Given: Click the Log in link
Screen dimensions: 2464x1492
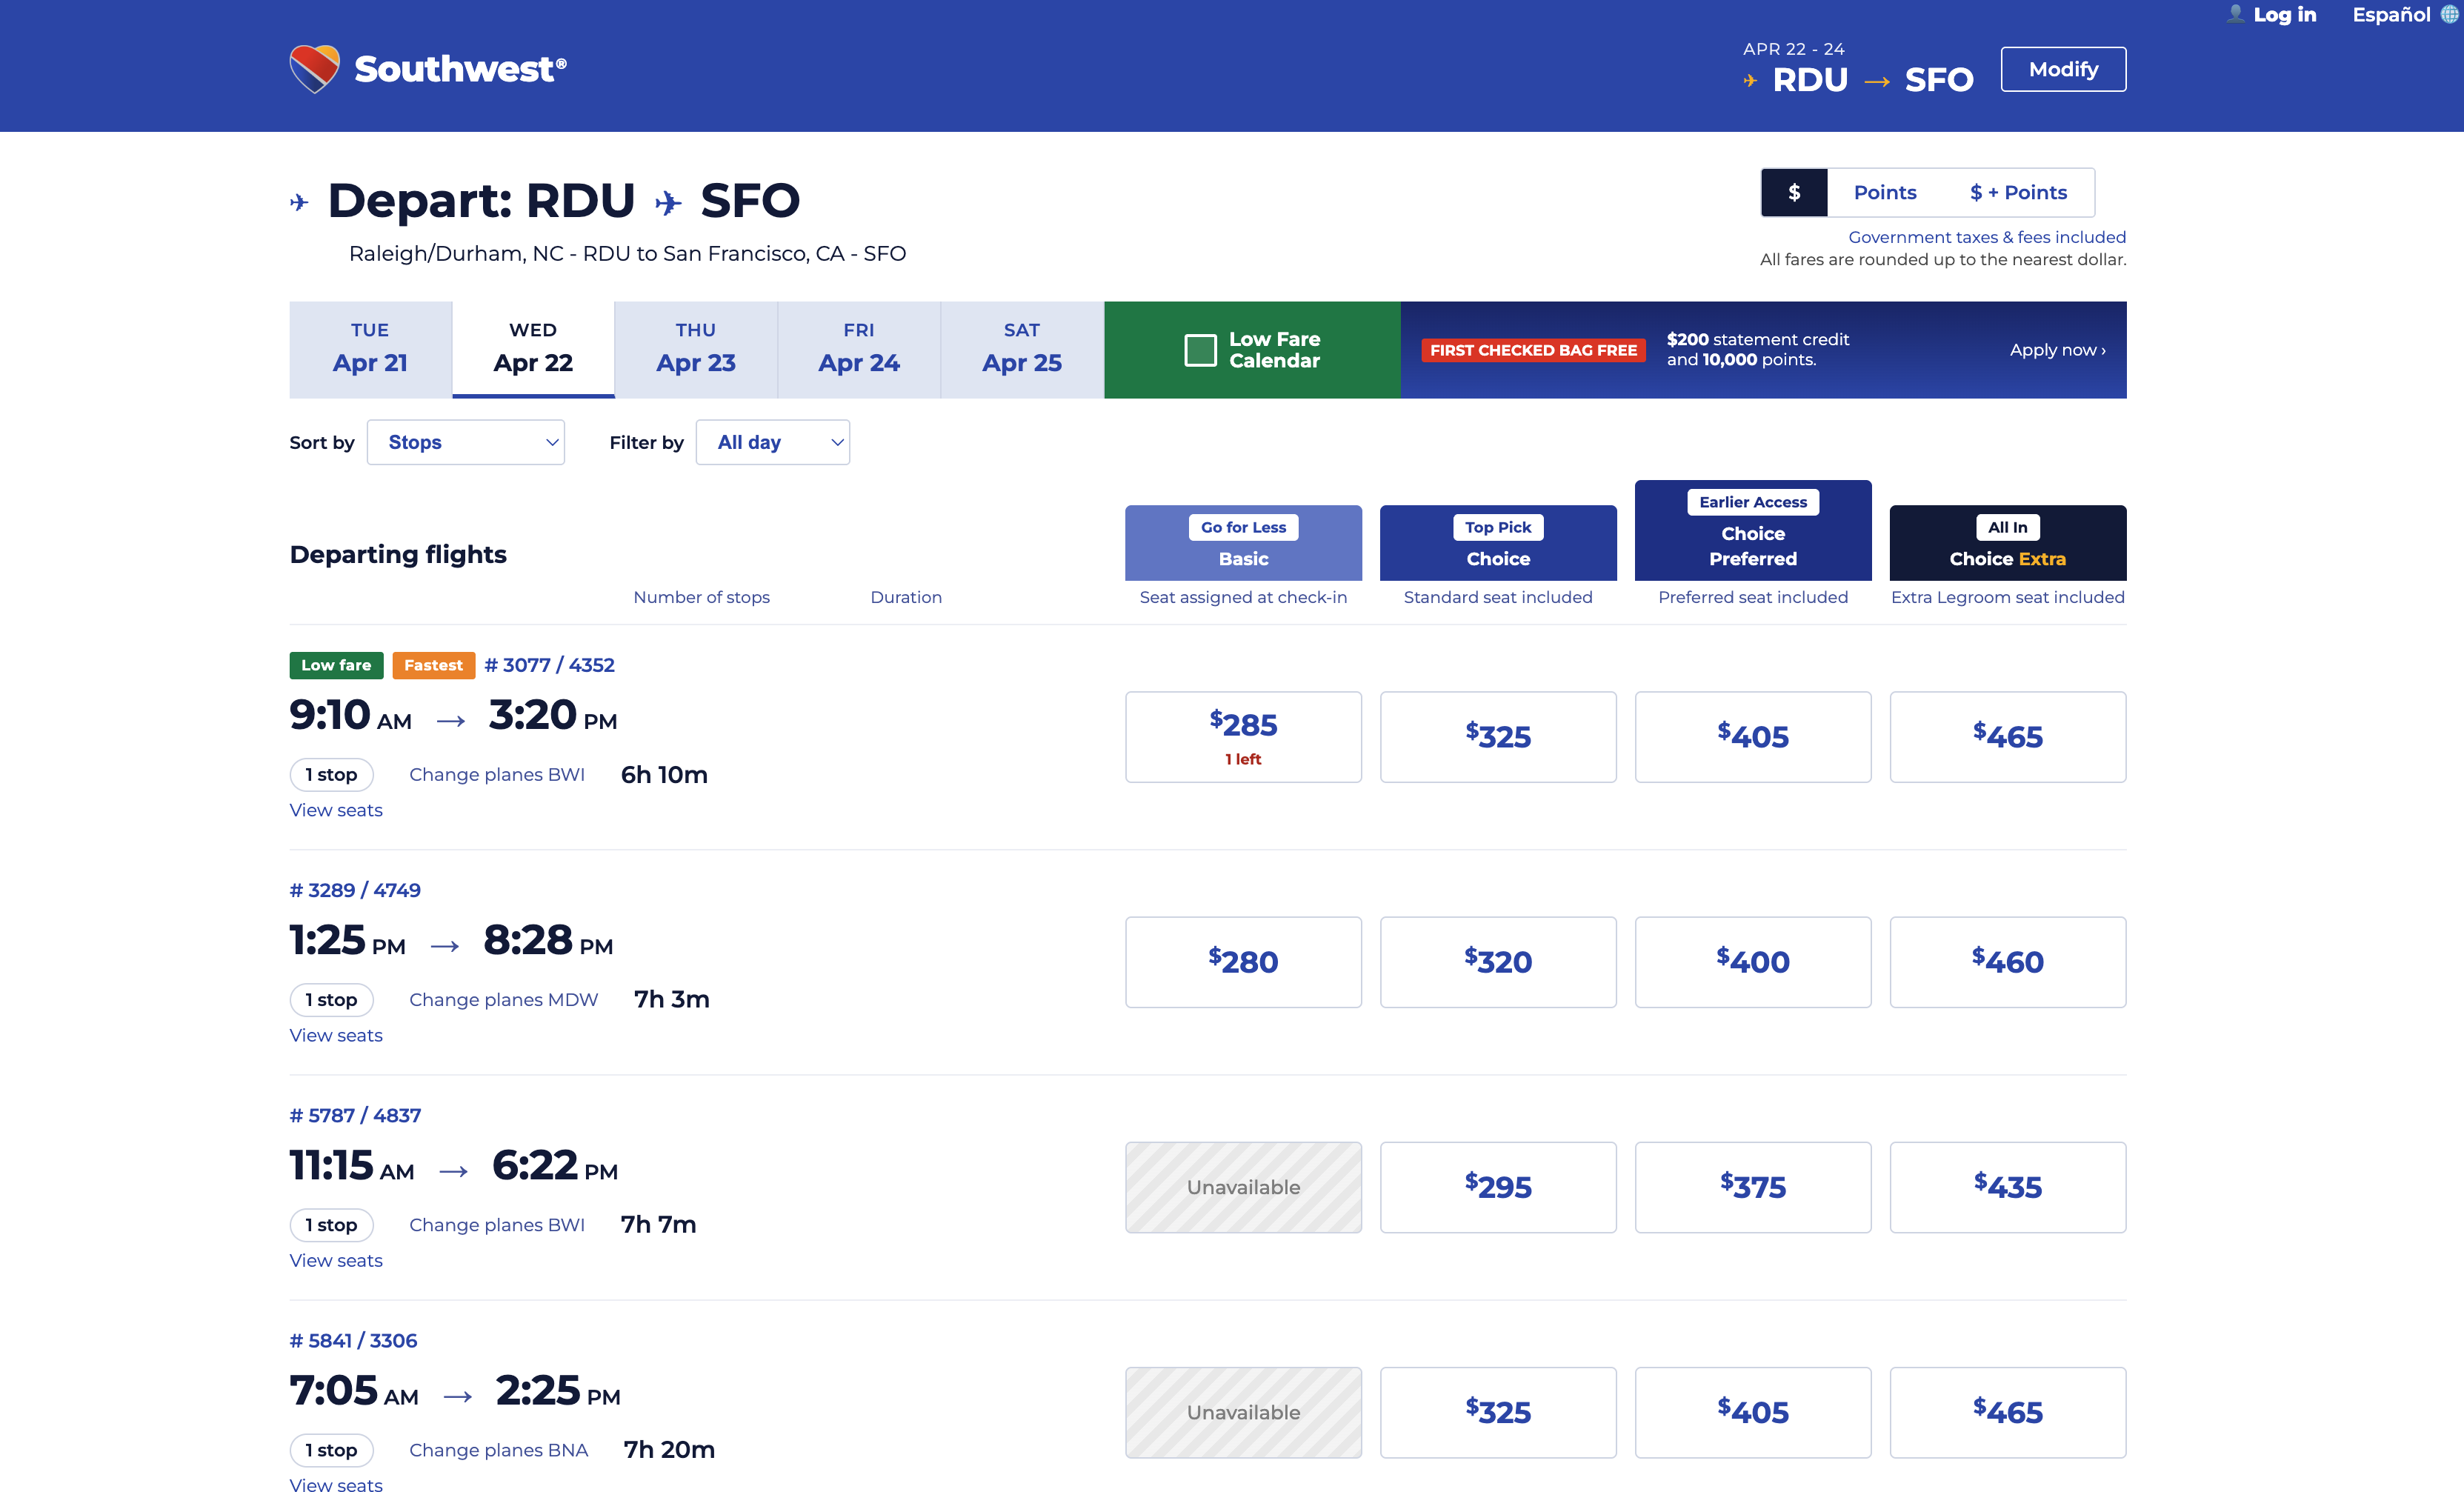Looking at the screenshot, I should 2284,14.
